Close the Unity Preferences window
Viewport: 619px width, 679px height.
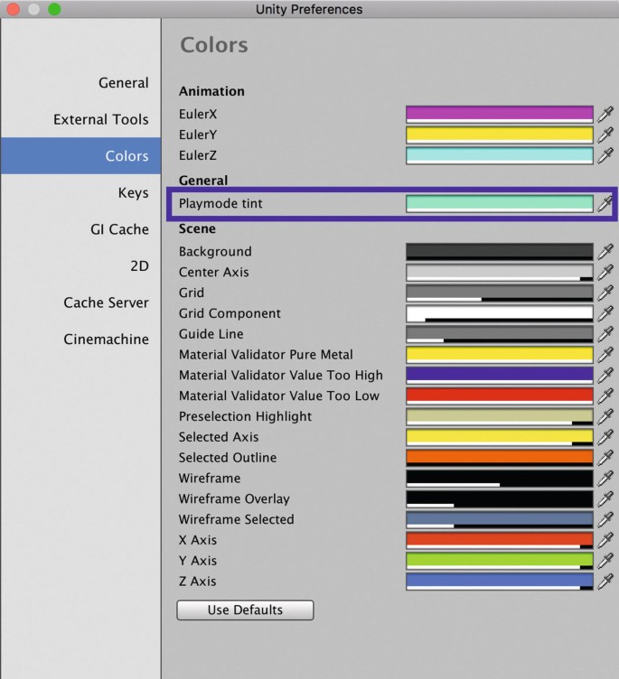click(14, 9)
